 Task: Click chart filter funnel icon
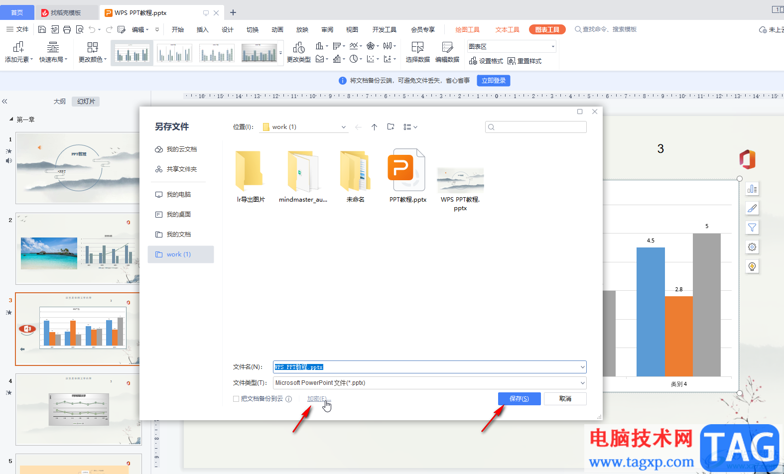click(752, 228)
